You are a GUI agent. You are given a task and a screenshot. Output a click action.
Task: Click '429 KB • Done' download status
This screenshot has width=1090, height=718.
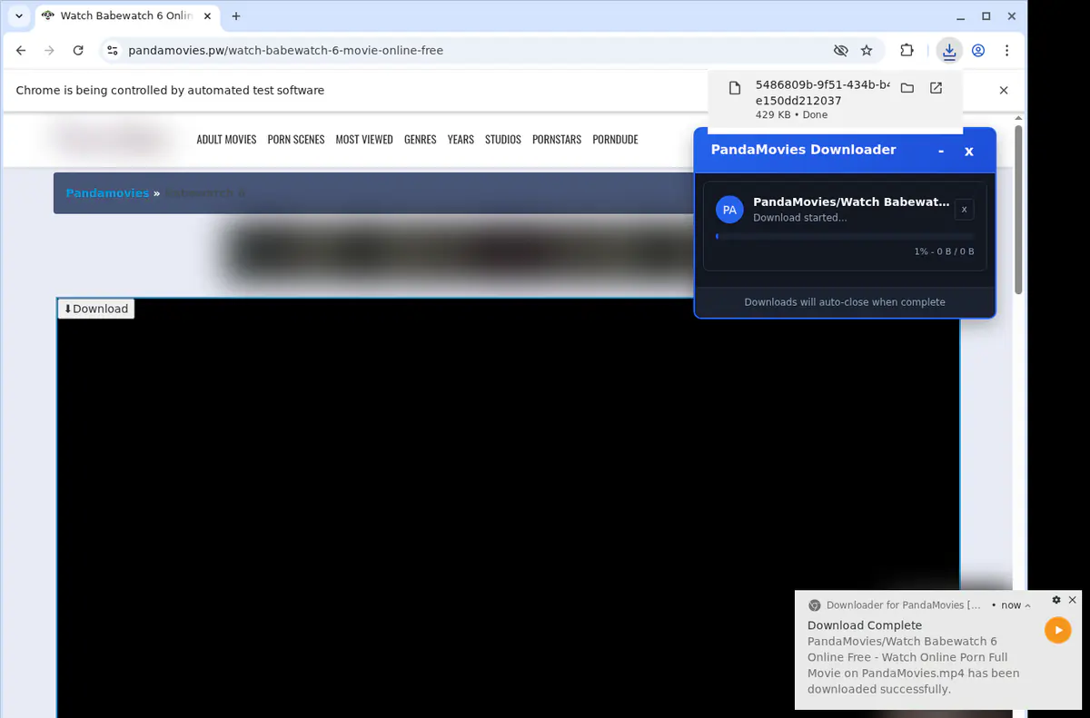tap(791, 115)
